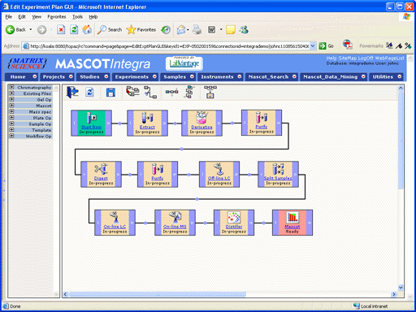Click the Go button beside address bar

click(x=326, y=46)
